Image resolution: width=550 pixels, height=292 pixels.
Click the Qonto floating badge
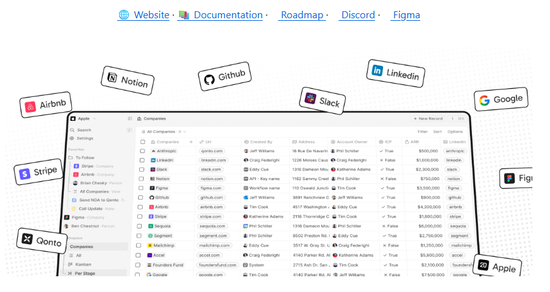click(42, 240)
